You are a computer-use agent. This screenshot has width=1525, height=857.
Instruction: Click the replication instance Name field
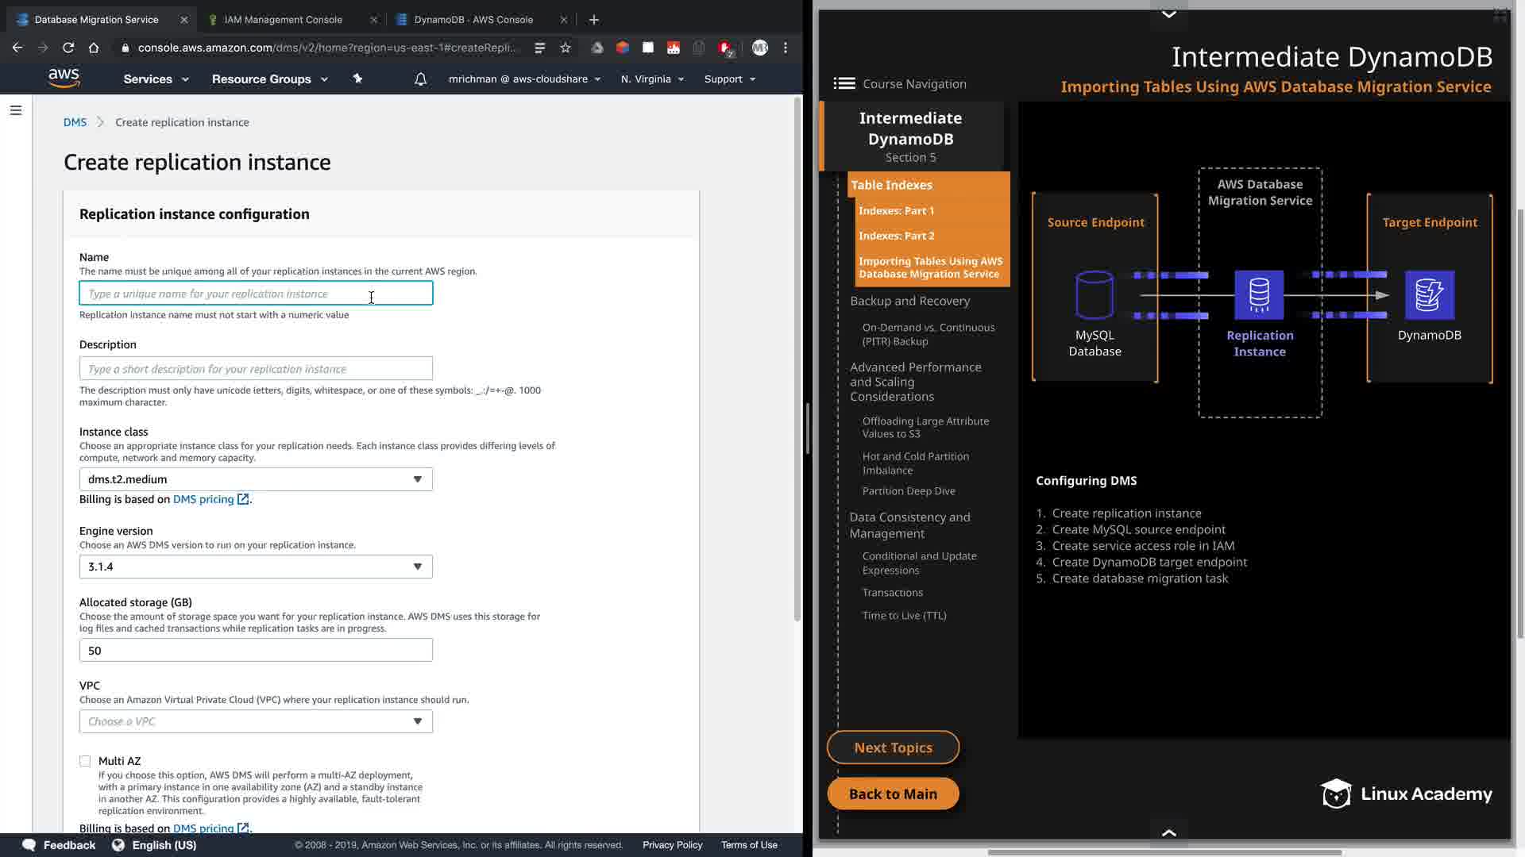tap(256, 294)
